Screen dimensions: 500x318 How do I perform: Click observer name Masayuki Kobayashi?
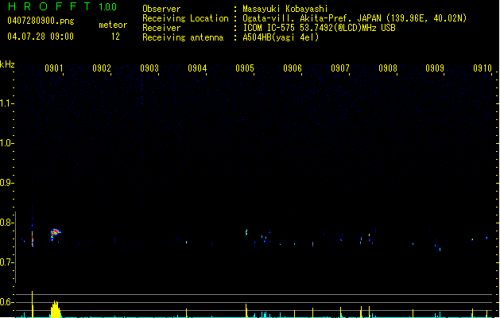click(285, 9)
